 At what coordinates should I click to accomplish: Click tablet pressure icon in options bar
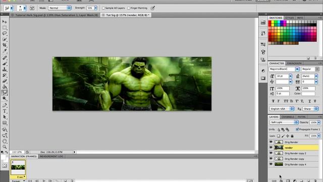point(152,8)
